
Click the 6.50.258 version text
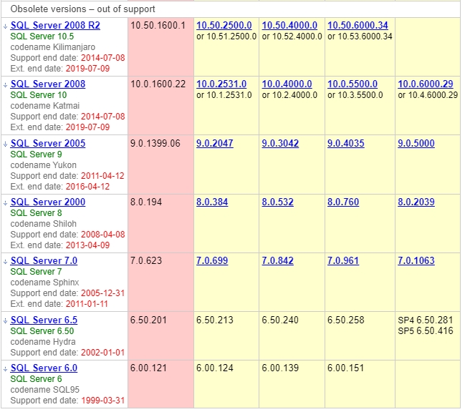point(346,320)
